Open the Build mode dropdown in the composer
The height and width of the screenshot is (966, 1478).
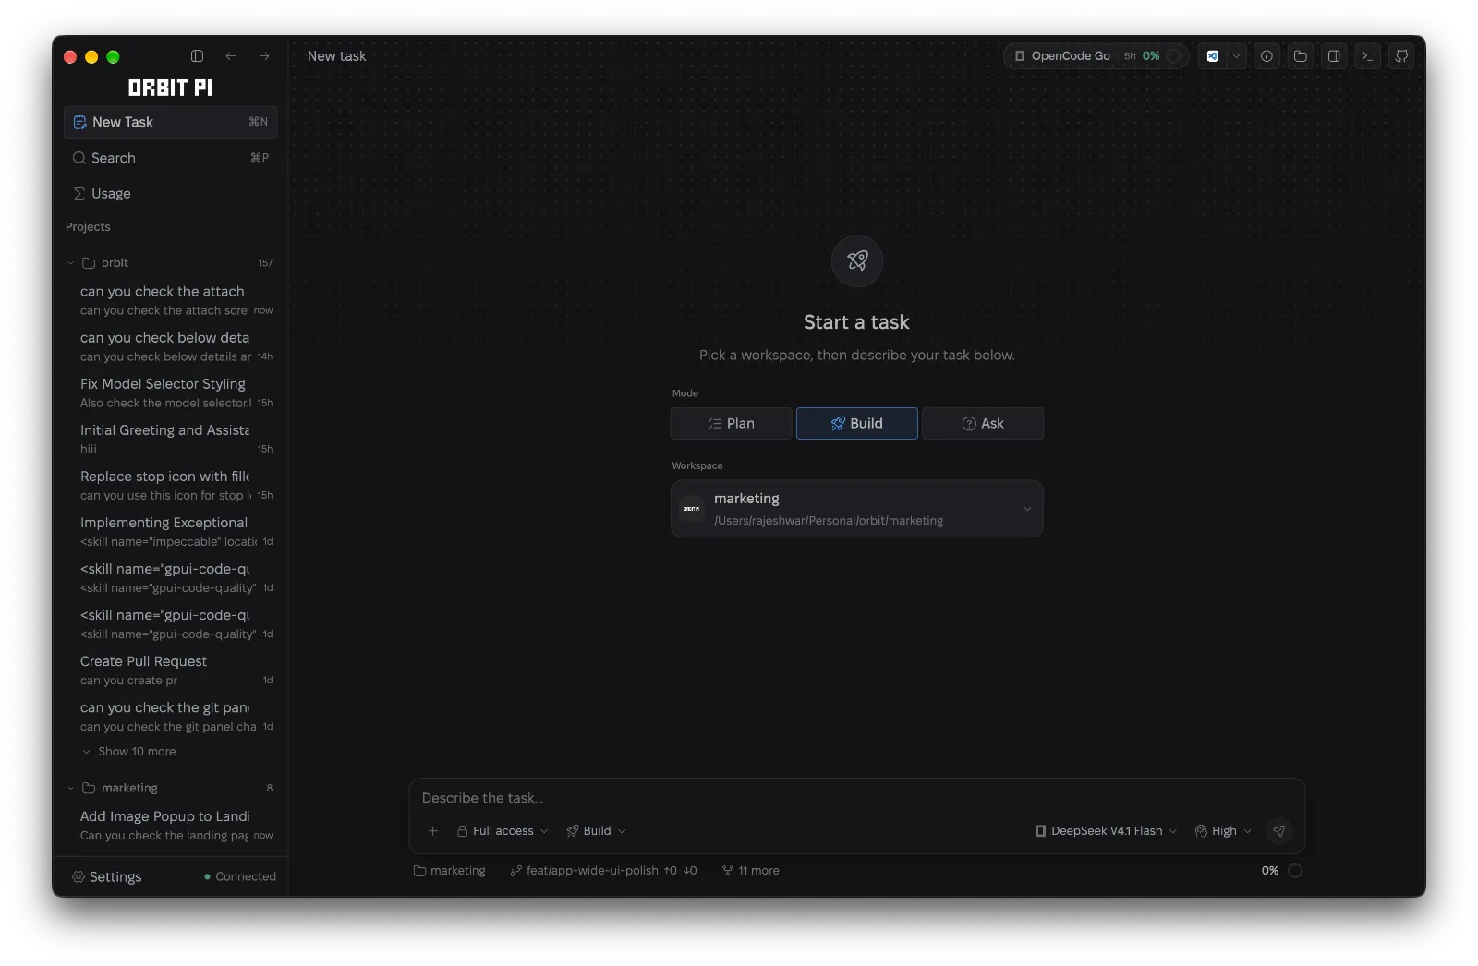pos(596,831)
